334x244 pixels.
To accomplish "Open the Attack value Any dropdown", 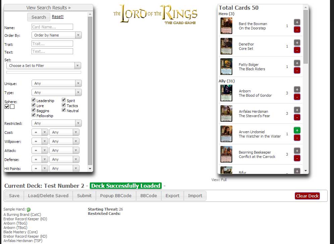I will pyautogui.click(x=64, y=151).
